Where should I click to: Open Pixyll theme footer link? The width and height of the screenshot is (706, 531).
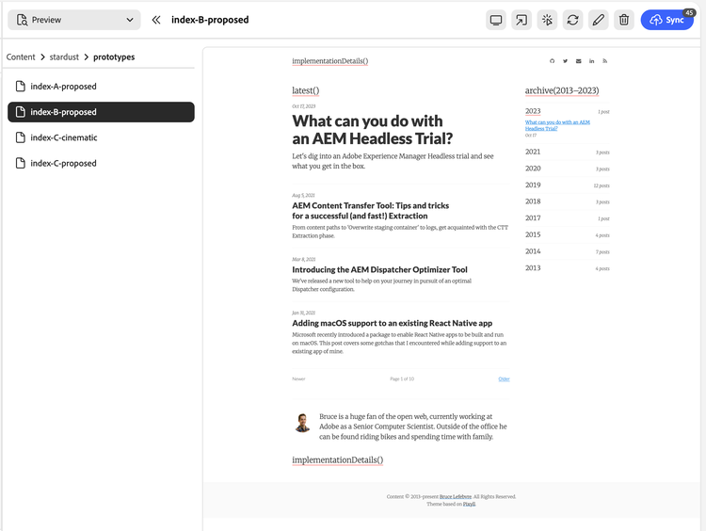[x=469, y=504]
